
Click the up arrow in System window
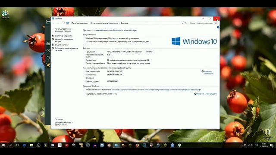64,23
